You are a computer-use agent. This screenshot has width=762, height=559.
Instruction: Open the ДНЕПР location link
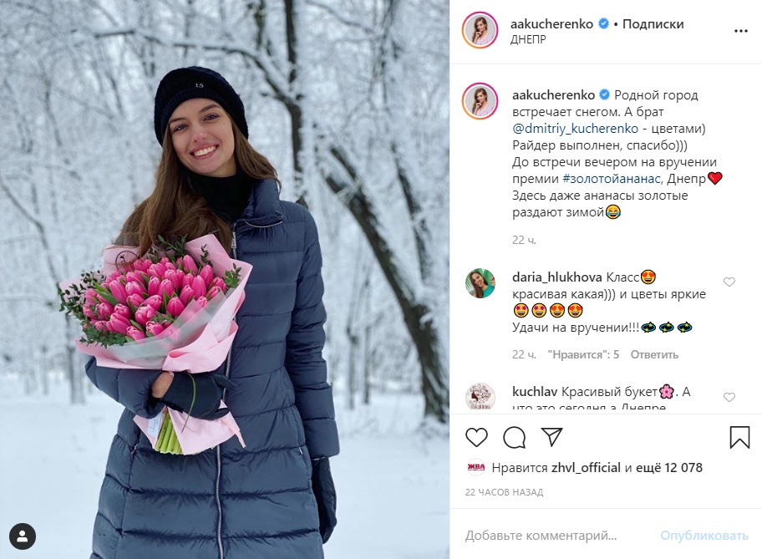[528, 39]
